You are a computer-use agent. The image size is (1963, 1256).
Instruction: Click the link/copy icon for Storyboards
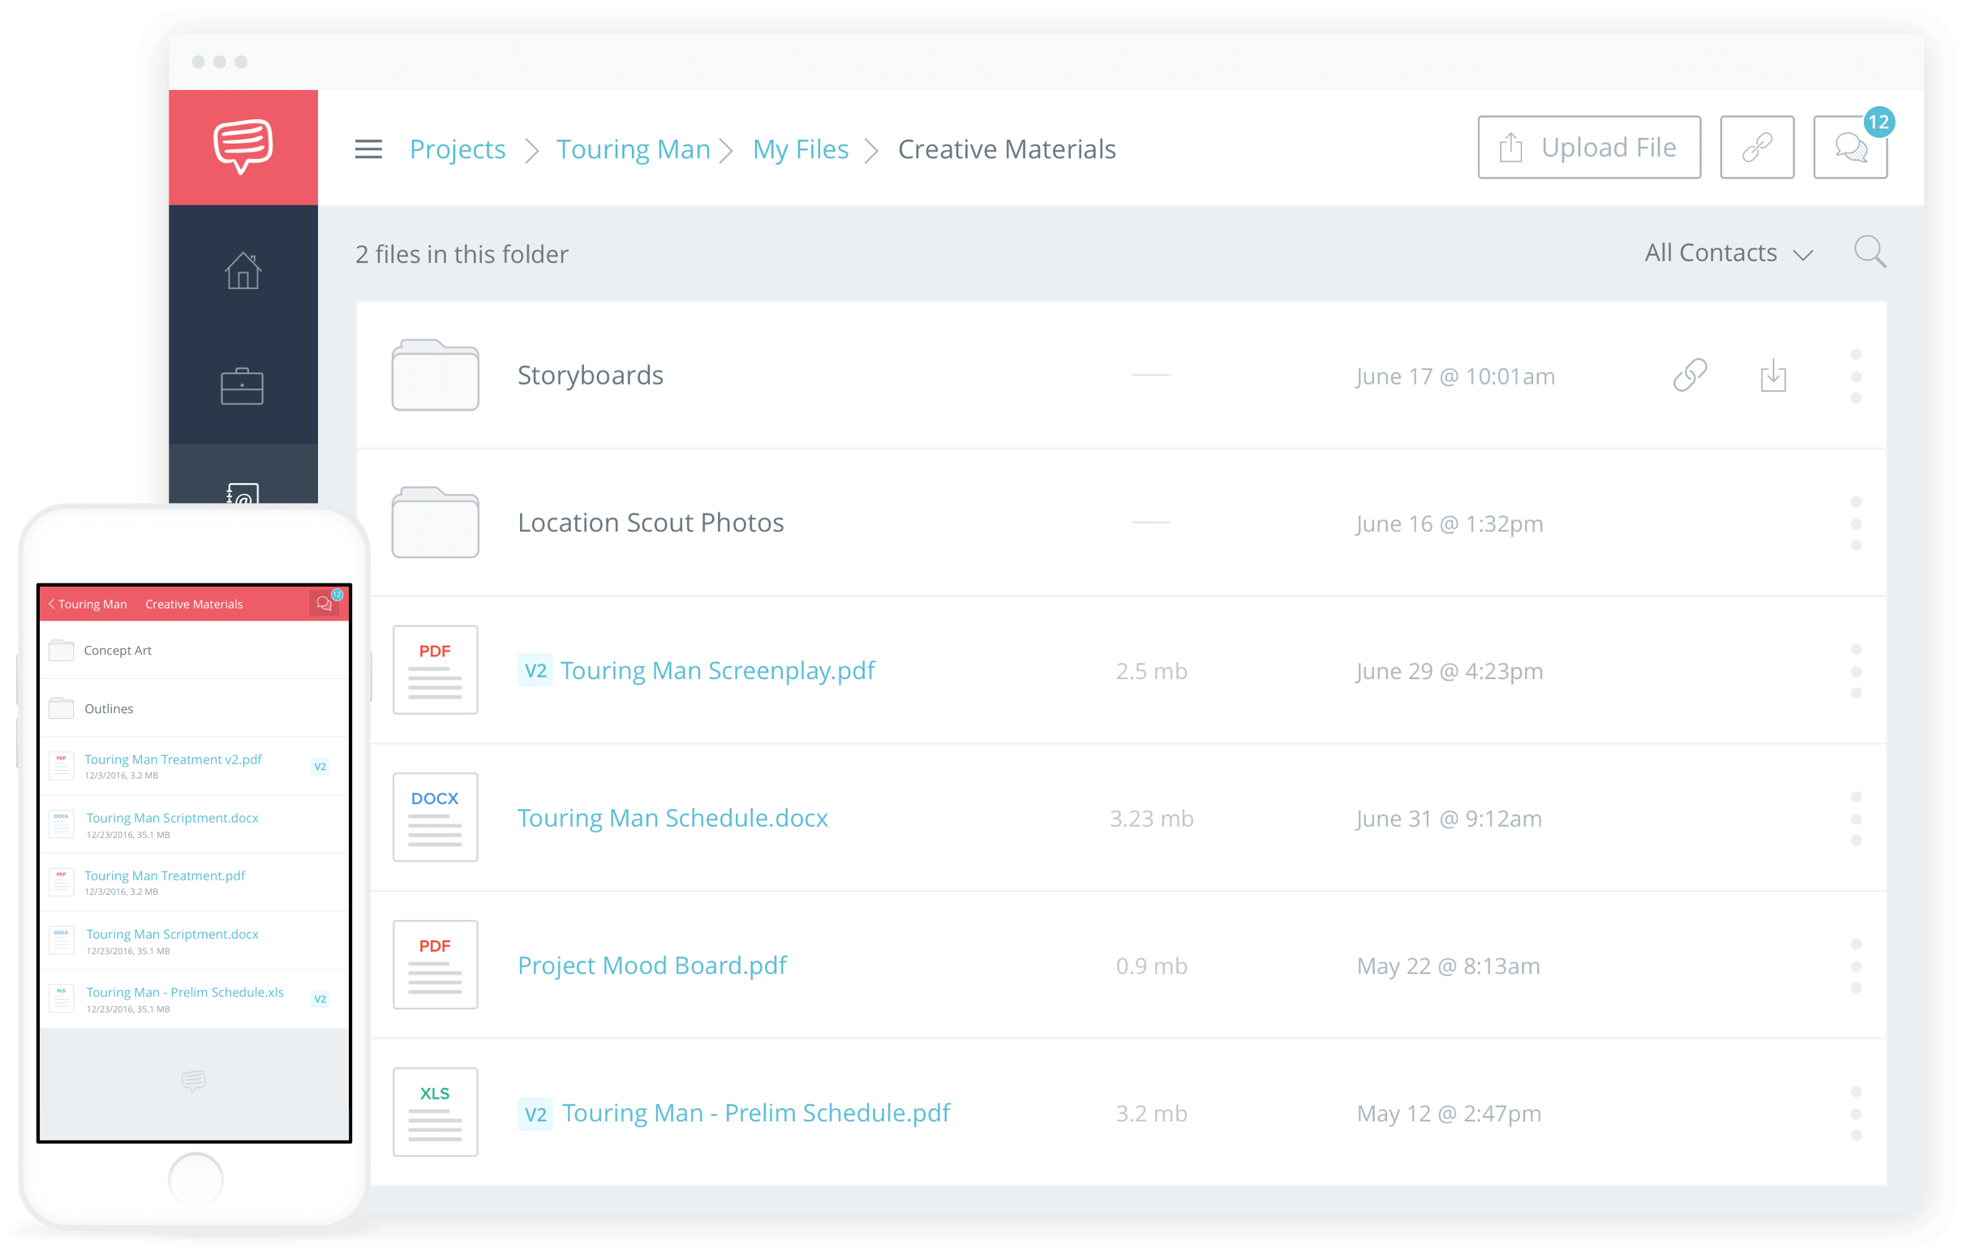pyautogui.click(x=1688, y=375)
